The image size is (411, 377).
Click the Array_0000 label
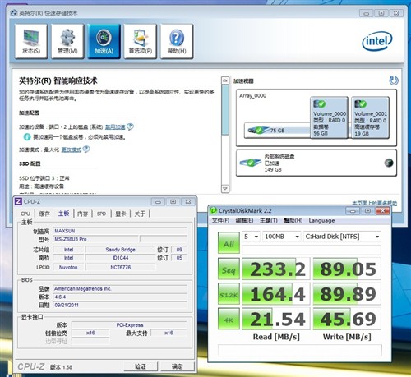(x=252, y=95)
